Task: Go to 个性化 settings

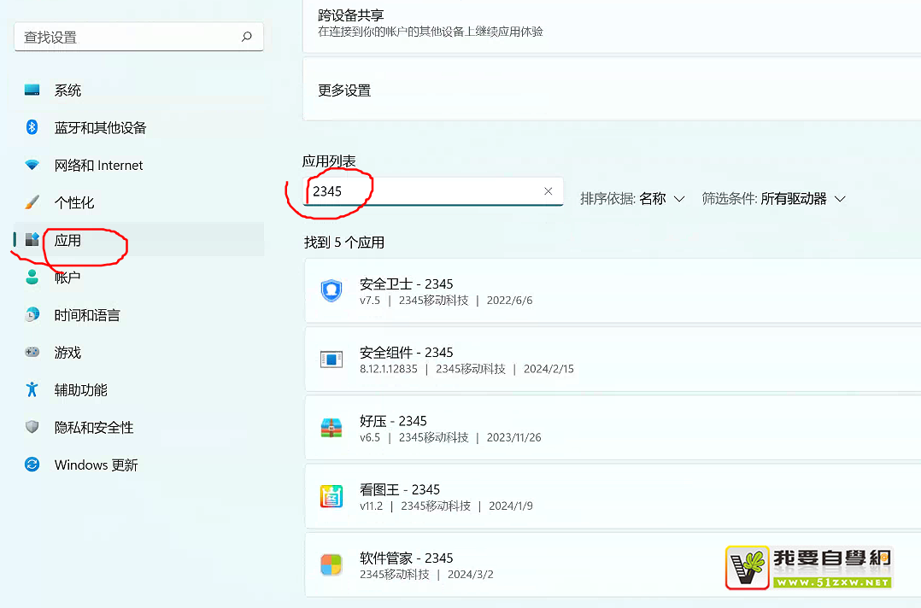Action: (74, 203)
